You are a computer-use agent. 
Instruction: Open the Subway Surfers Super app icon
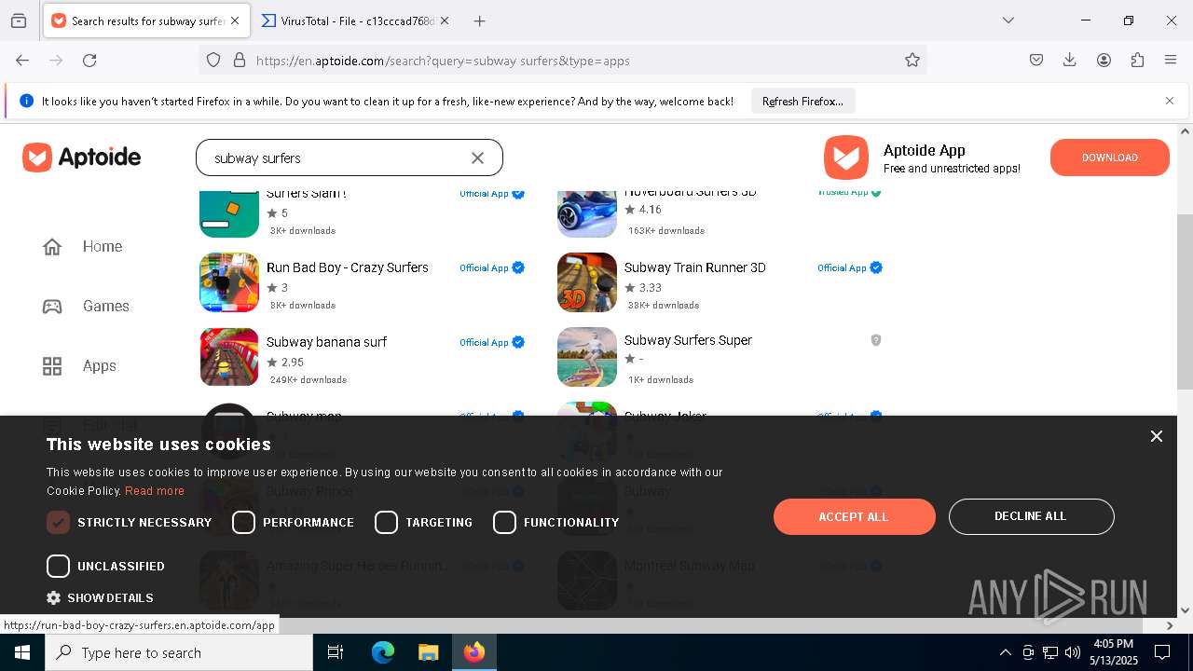pyautogui.click(x=587, y=357)
